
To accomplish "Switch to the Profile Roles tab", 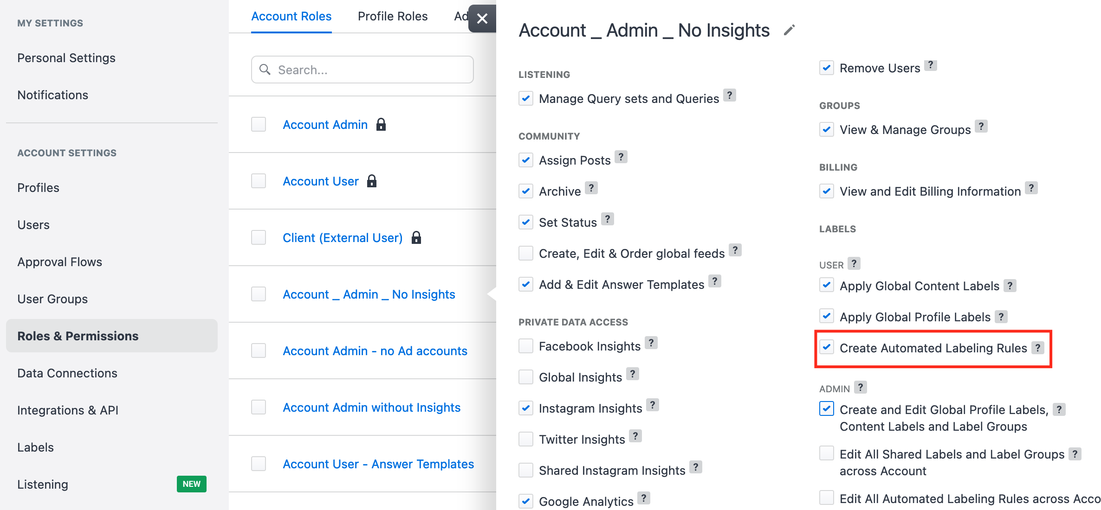I will 392,16.
